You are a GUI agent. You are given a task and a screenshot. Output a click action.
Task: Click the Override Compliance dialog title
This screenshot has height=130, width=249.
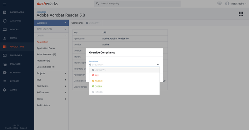102,53
